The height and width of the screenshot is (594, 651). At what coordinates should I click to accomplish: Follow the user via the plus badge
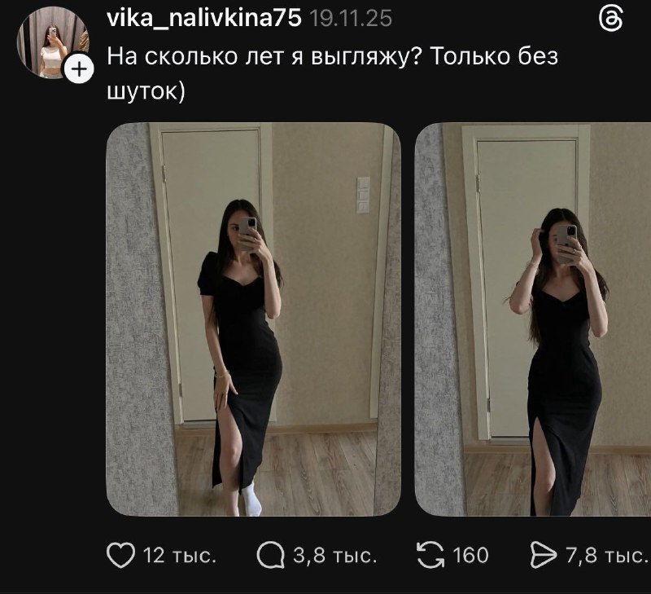78,70
